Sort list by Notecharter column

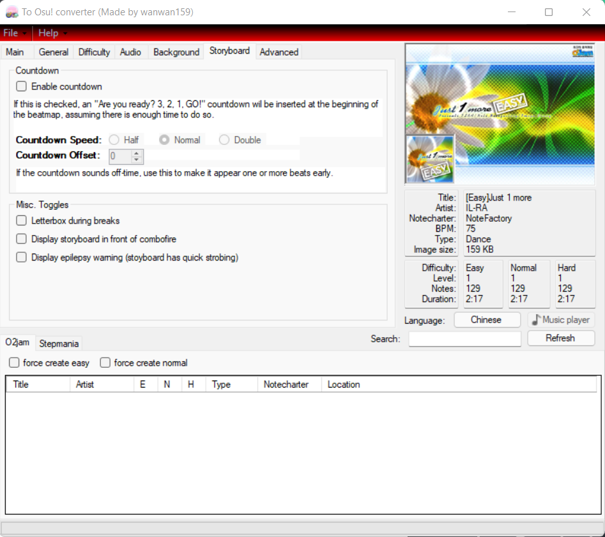[x=289, y=384]
